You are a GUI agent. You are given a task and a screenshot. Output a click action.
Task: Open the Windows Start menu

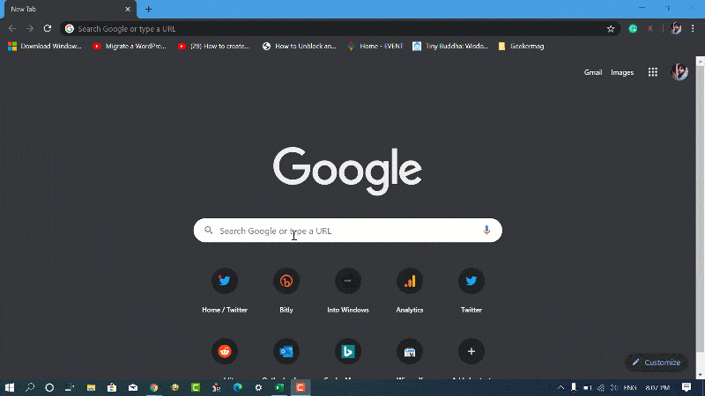(10, 387)
